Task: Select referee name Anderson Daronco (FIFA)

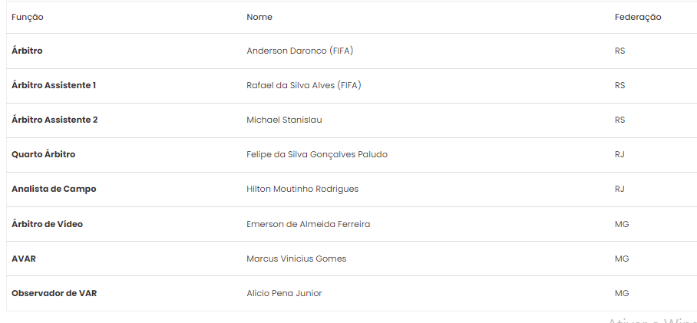Action: [299, 51]
